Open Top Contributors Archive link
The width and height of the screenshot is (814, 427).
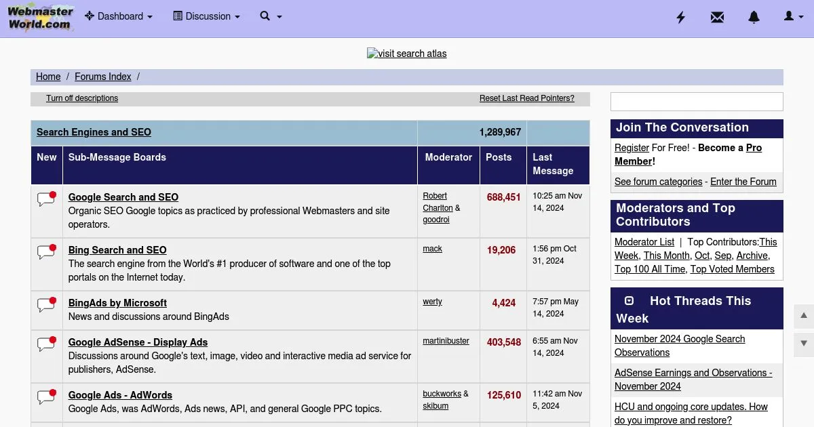(752, 256)
